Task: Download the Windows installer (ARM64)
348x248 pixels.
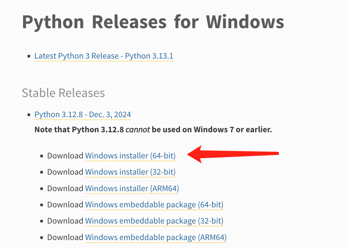Action: [132, 188]
